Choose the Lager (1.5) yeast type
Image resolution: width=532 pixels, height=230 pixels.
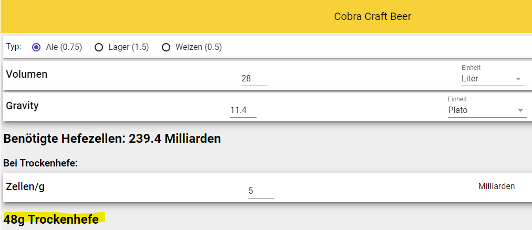[99, 47]
